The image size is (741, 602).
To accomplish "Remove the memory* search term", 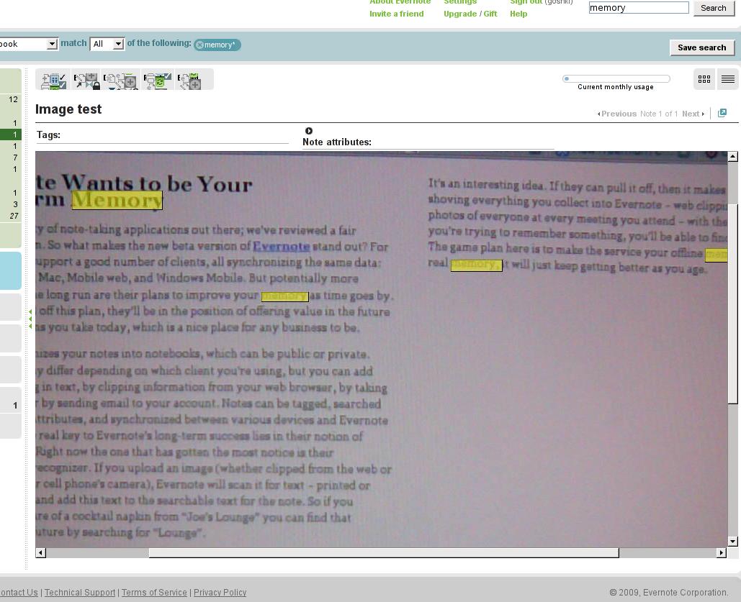I will click(199, 45).
